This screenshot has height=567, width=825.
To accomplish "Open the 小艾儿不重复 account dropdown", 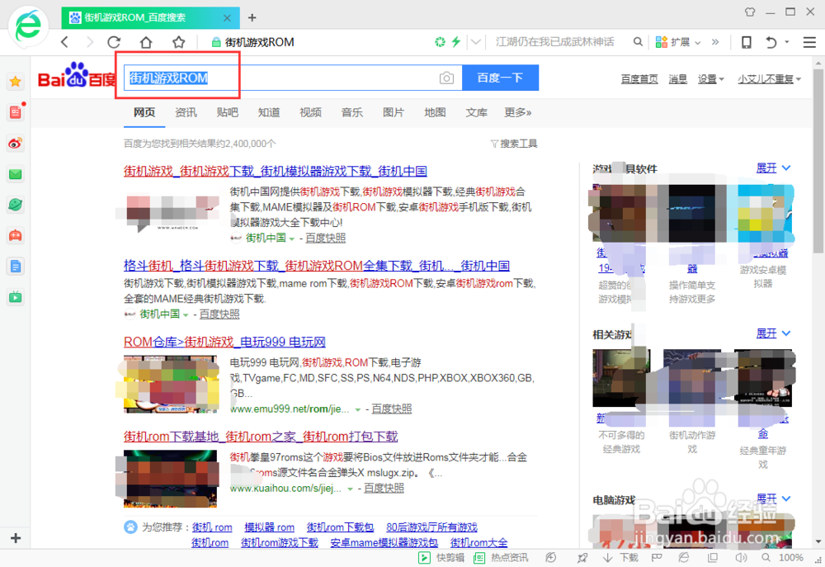I will 769,79.
